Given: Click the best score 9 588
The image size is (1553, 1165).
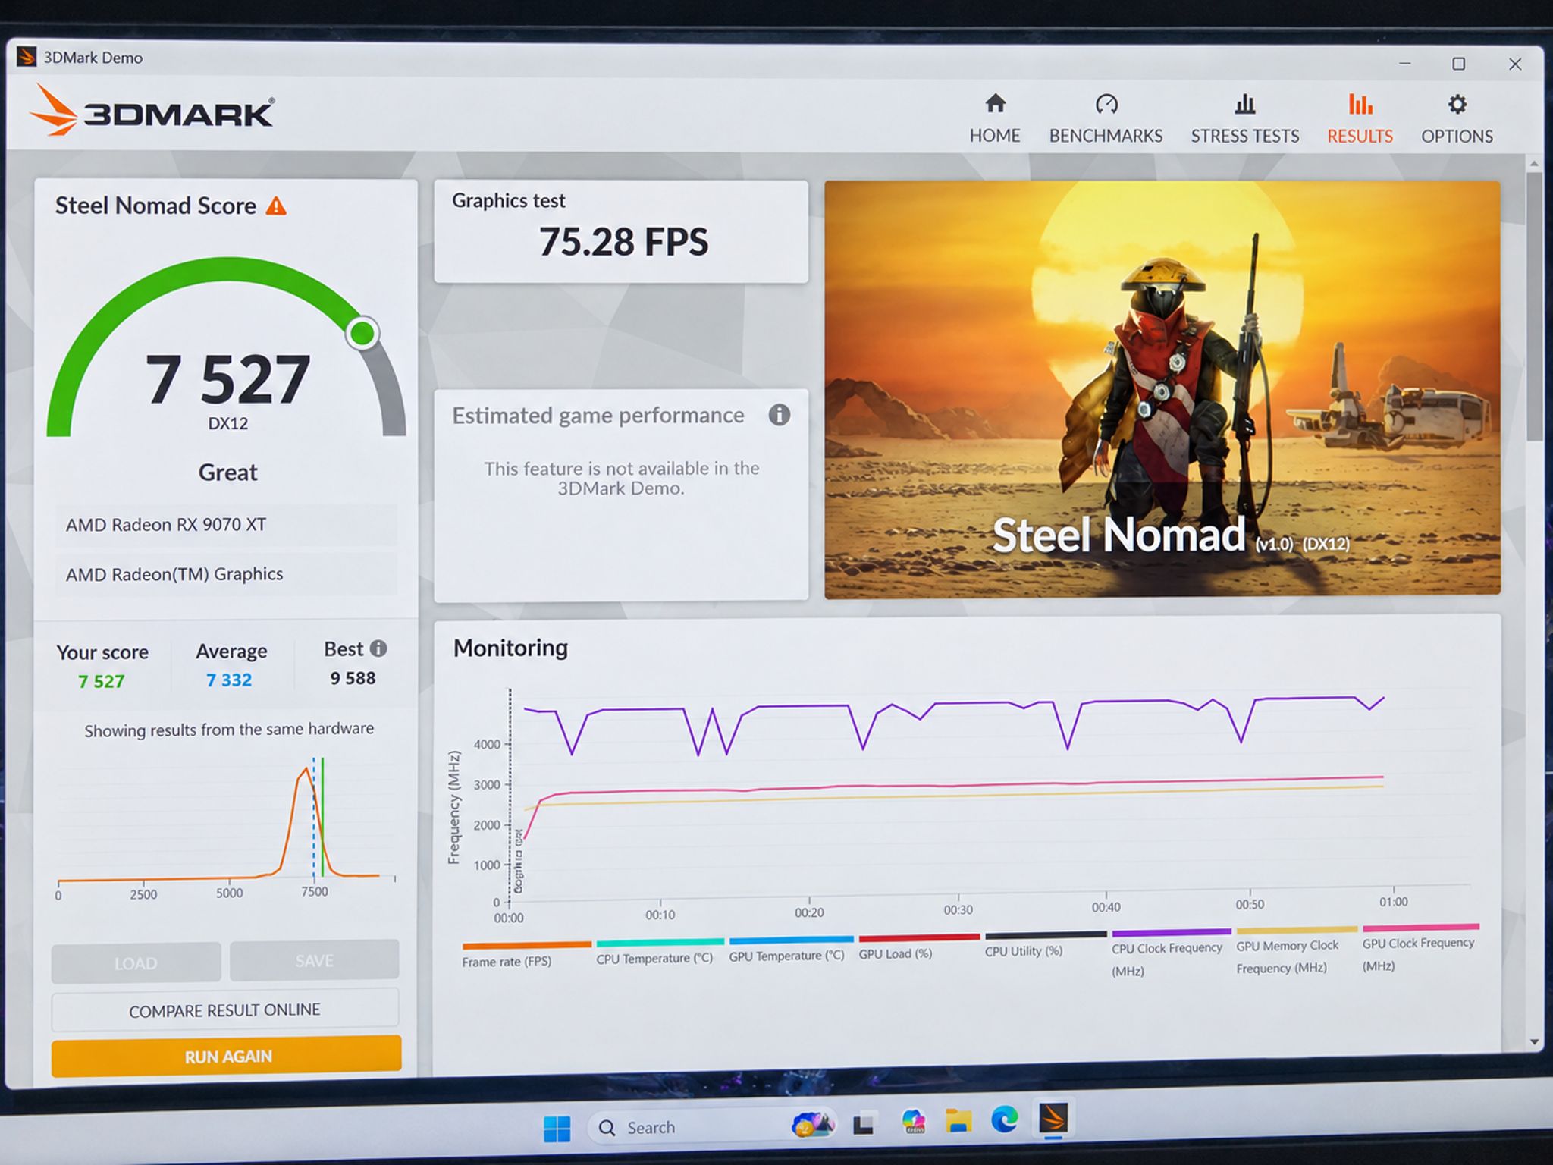Looking at the screenshot, I should point(353,678).
